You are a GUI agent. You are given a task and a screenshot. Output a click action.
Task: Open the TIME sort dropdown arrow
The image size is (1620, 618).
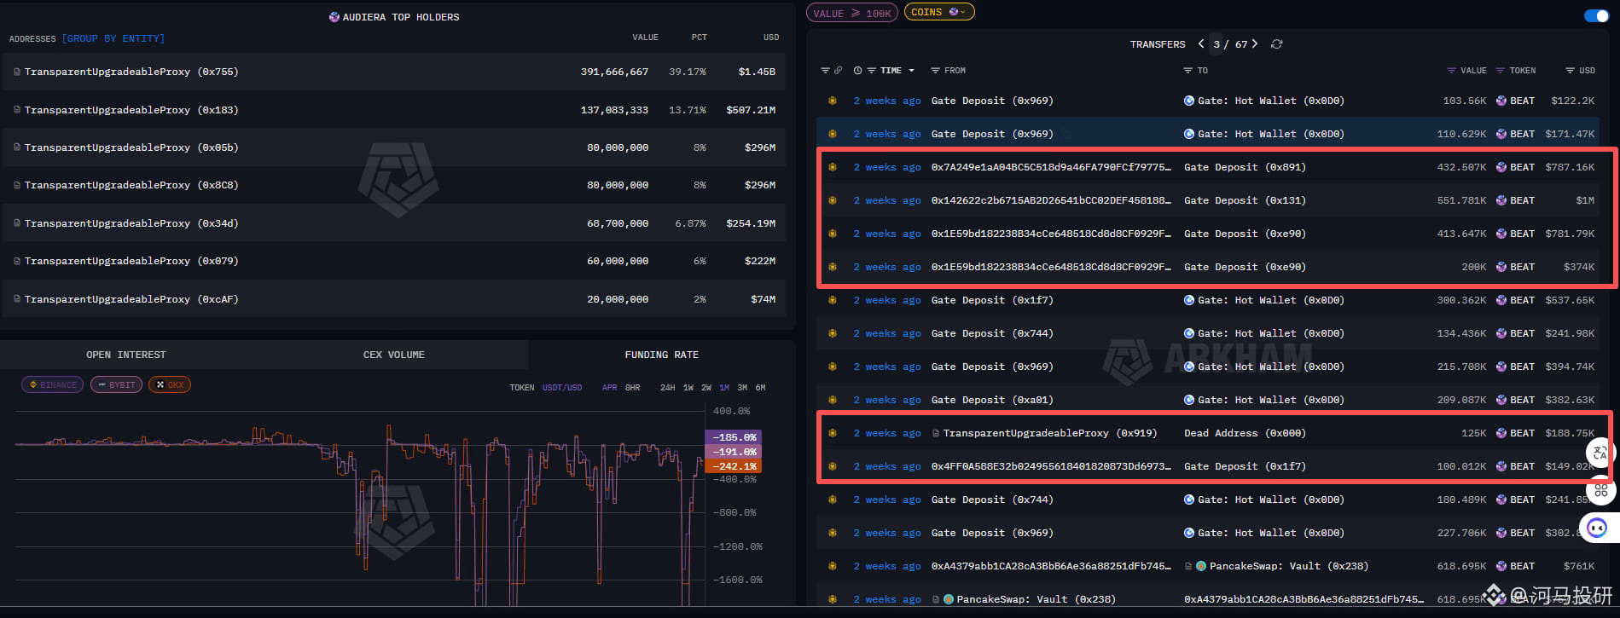click(912, 71)
